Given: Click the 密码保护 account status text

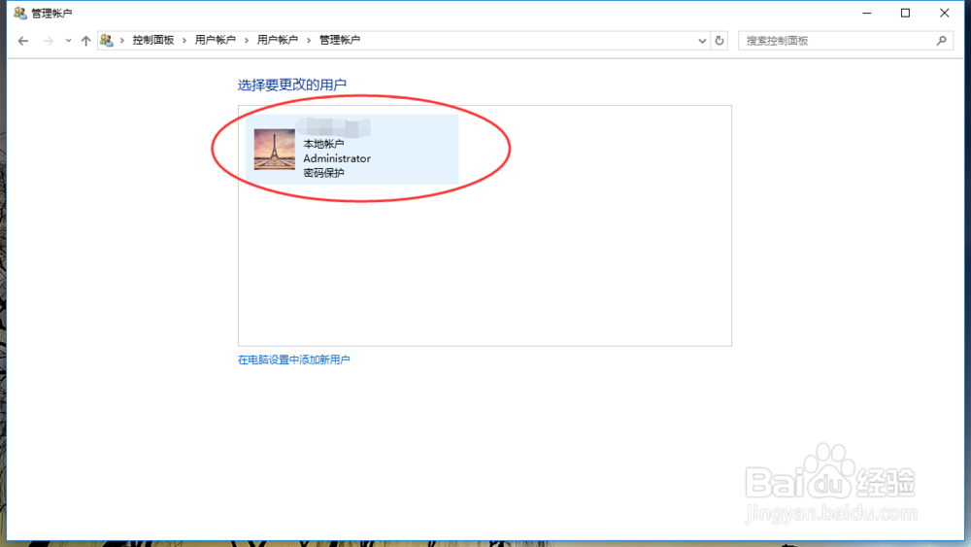Looking at the screenshot, I should [x=323, y=173].
